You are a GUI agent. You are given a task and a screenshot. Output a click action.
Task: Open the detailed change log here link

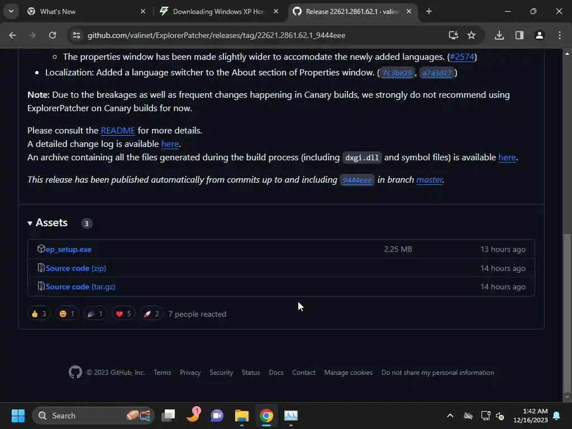(170, 144)
